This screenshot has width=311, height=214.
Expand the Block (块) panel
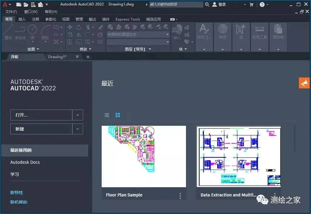coord(183,49)
